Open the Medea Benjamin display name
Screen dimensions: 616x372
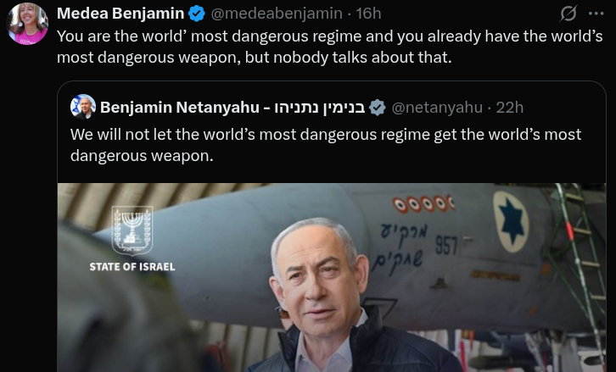point(120,14)
